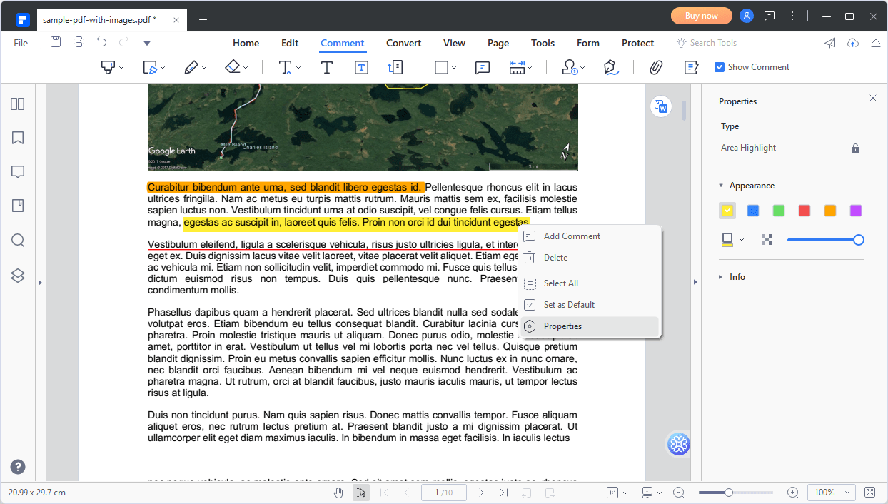Open a new tab with plus button
The width and height of the screenshot is (888, 504).
203,19
